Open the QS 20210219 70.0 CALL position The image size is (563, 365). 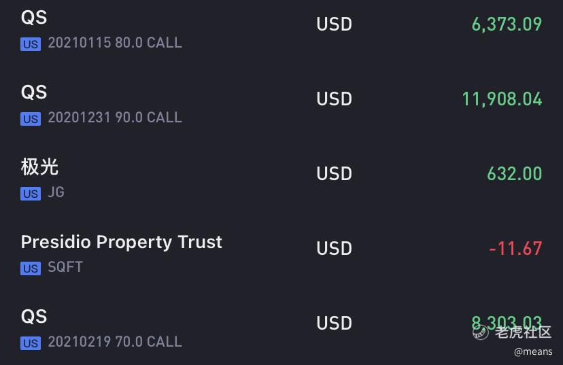[x=281, y=330]
